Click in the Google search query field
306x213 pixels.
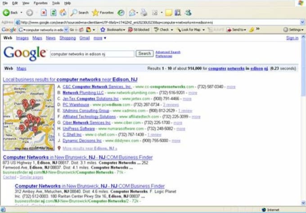pos(92,54)
